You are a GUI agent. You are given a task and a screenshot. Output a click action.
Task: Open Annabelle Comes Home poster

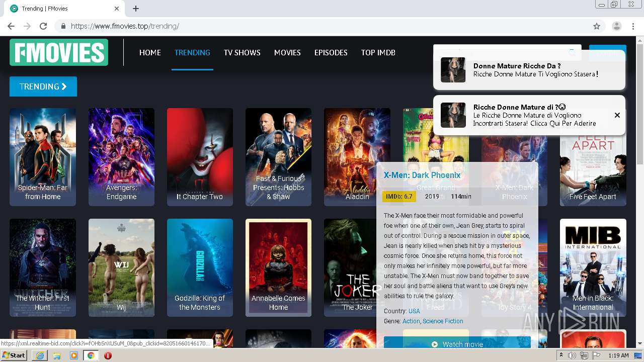(x=278, y=267)
